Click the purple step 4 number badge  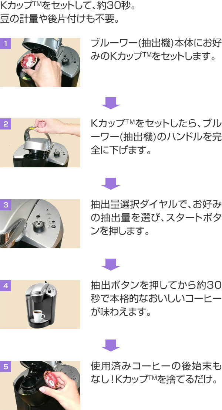[6, 286]
